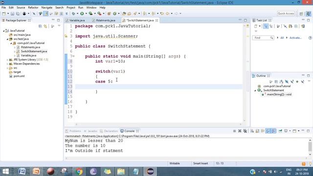Click the External Tools run icon
Viewport: 313px width, 176px height.
99,14
